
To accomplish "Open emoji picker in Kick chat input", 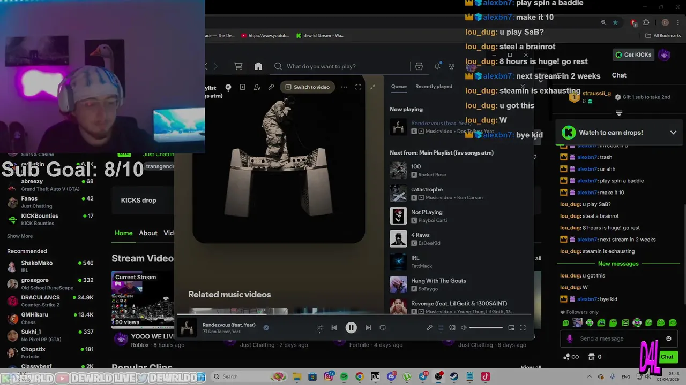I will pyautogui.click(x=668, y=338).
